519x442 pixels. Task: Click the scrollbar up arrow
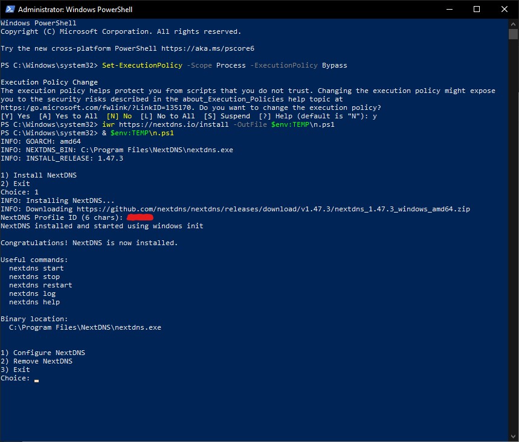[x=513, y=24]
